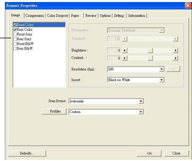Select the Front Color list row text
This screenshot has width=192, height=161.
click(25, 25)
